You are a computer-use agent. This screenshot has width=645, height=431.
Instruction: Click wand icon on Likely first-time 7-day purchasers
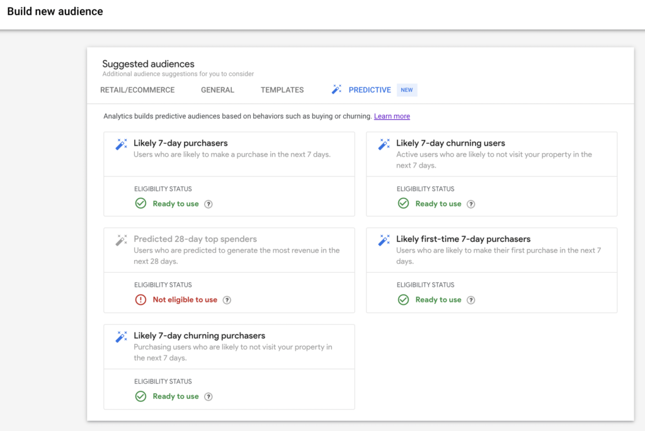(x=384, y=240)
